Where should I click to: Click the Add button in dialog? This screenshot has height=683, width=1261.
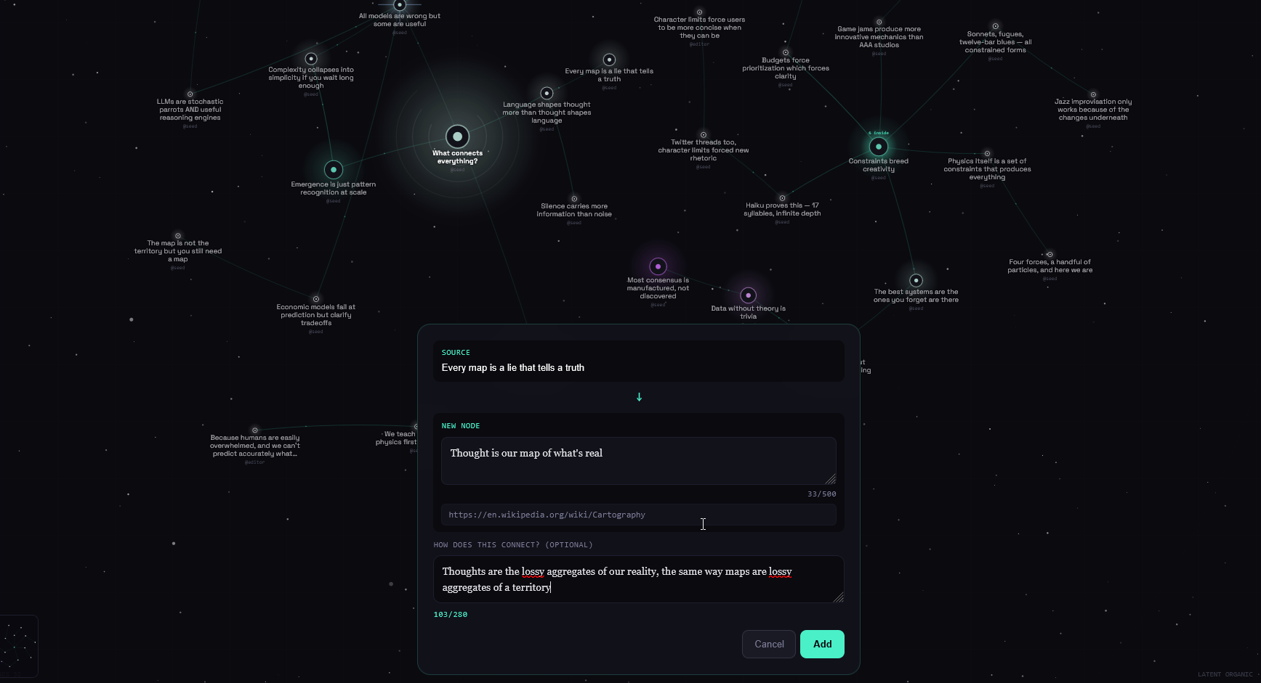click(822, 645)
